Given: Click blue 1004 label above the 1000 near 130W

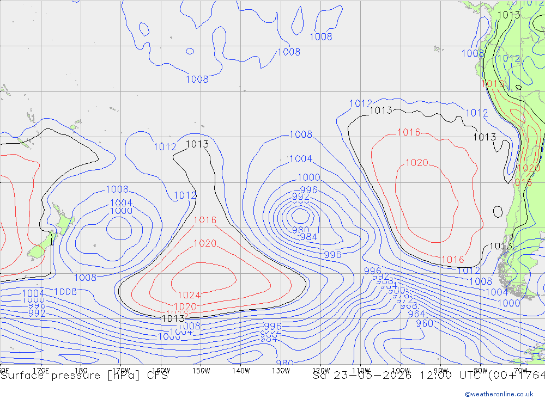Looking at the screenshot, I should tap(301, 159).
